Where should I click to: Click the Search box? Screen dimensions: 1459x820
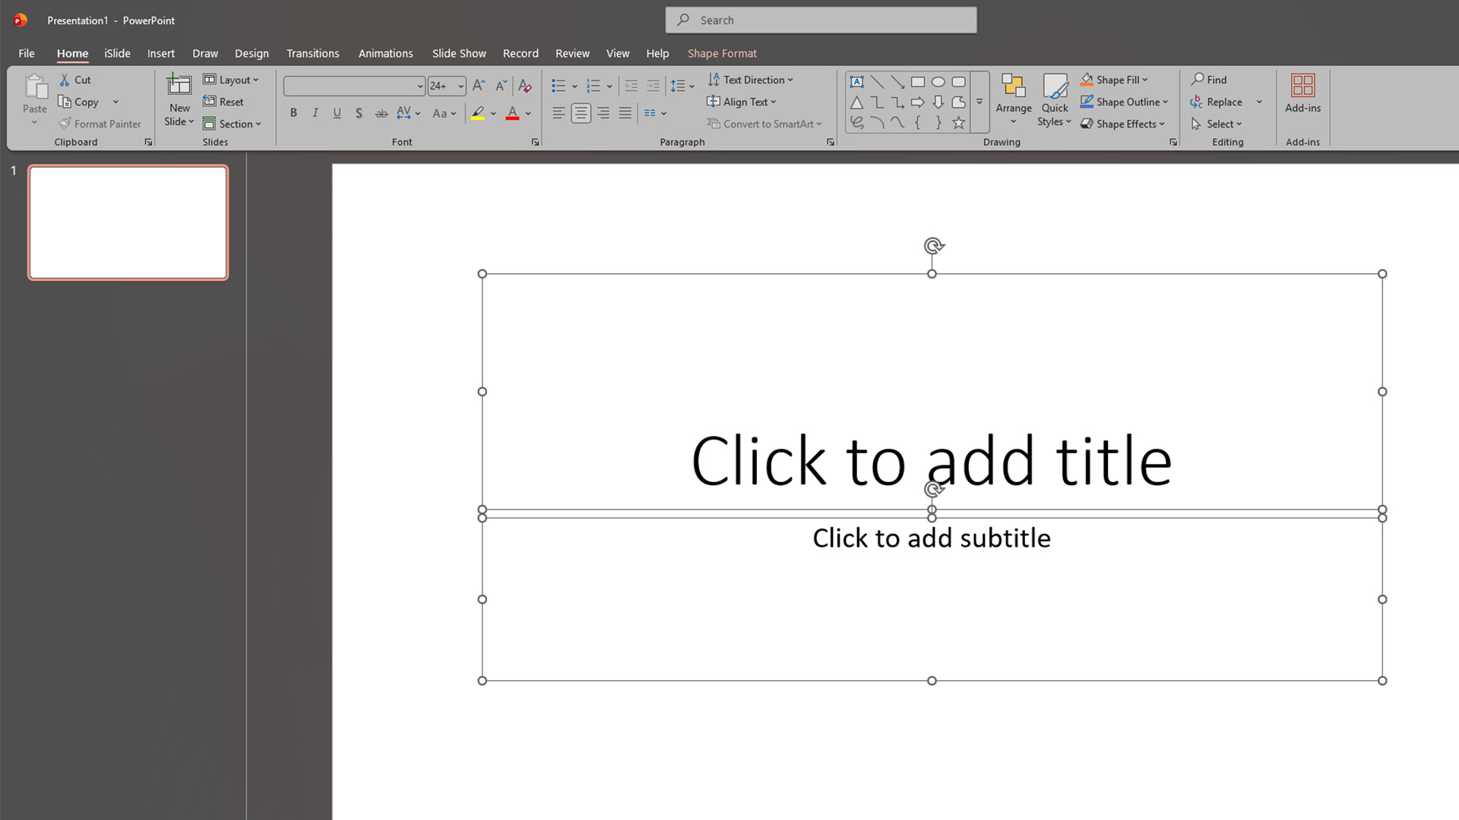(821, 20)
